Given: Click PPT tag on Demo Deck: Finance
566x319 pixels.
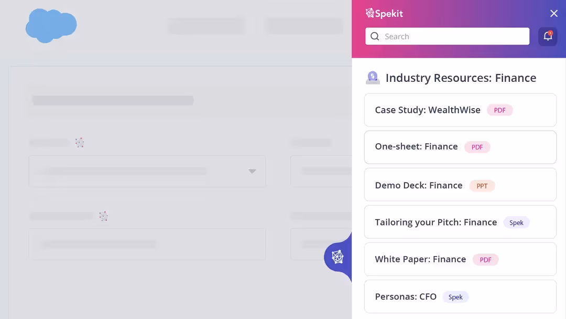Looking at the screenshot, I should coord(482,186).
